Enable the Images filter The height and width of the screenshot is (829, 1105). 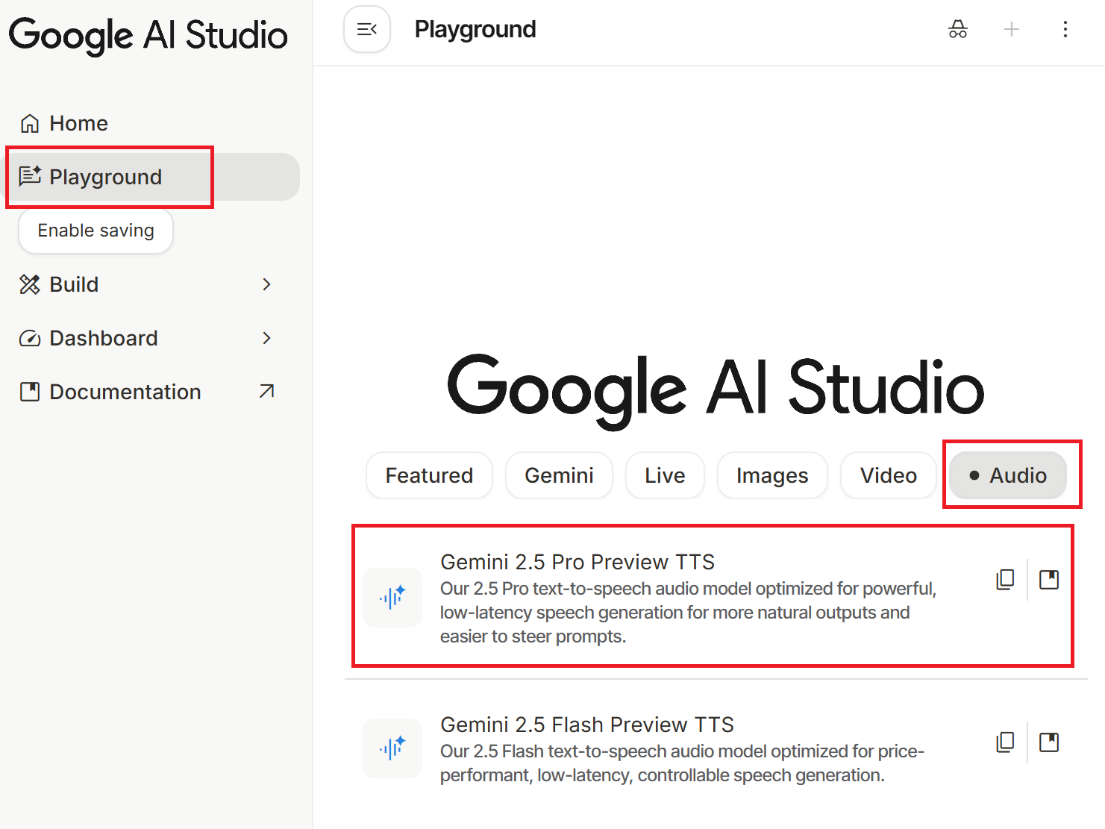771,475
